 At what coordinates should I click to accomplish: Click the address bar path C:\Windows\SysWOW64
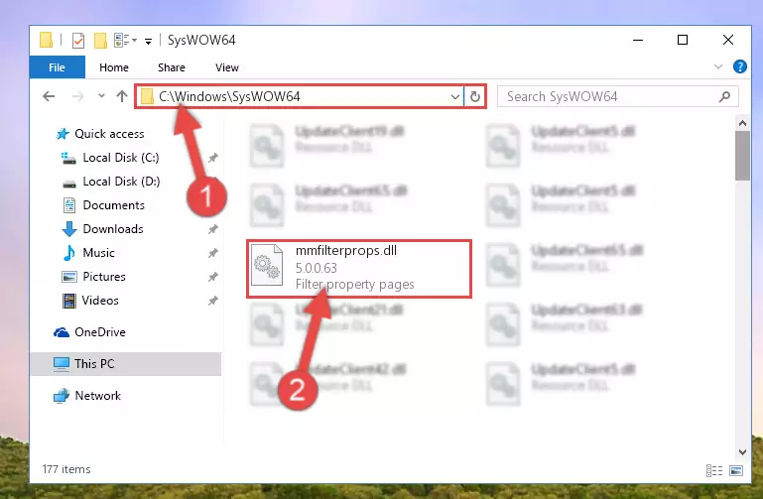coord(229,97)
